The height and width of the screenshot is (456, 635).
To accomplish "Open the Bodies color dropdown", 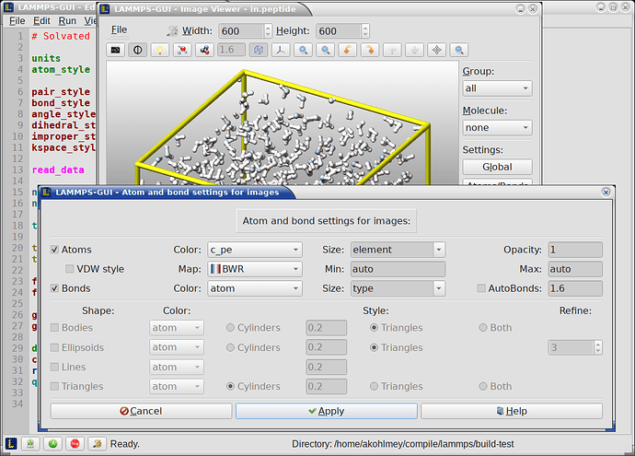I will pyautogui.click(x=176, y=328).
